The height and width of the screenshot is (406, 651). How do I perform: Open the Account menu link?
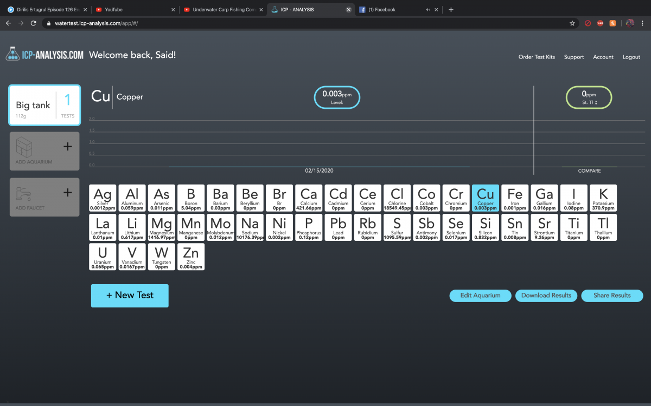tap(603, 57)
